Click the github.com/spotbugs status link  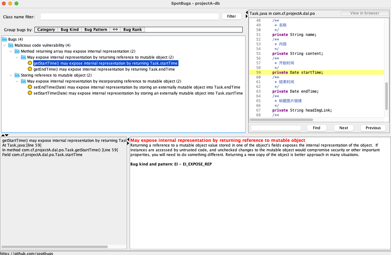tap(27, 253)
